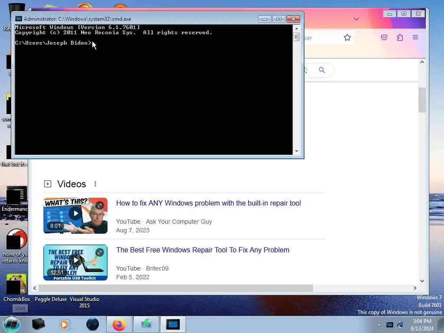Bookmark page with the star icon in Firefox
The height and width of the screenshot is (333, 444).
[347, 37]
